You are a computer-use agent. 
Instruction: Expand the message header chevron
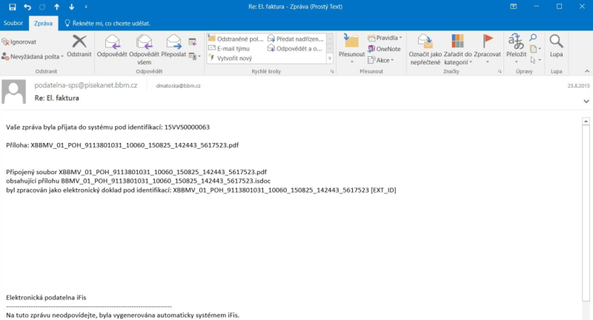pos(586,101)
